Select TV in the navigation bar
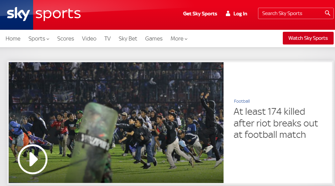This screenshot has height=186, width=335. [x=107, y=38]
